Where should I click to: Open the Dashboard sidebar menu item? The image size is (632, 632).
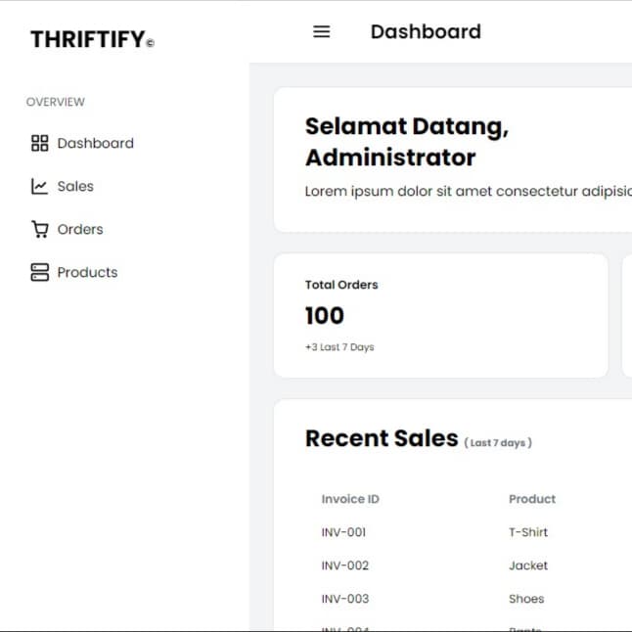tap(95, 144)
